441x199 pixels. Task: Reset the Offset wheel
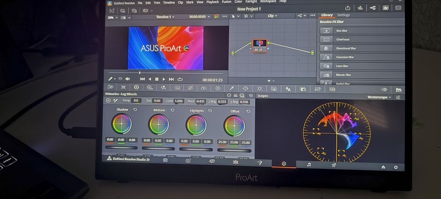tap(248, 112)
